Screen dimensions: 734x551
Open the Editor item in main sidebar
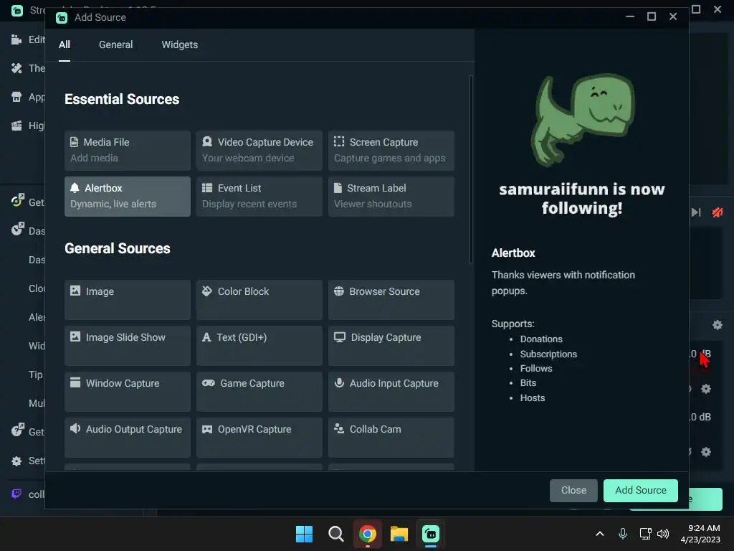28,40
